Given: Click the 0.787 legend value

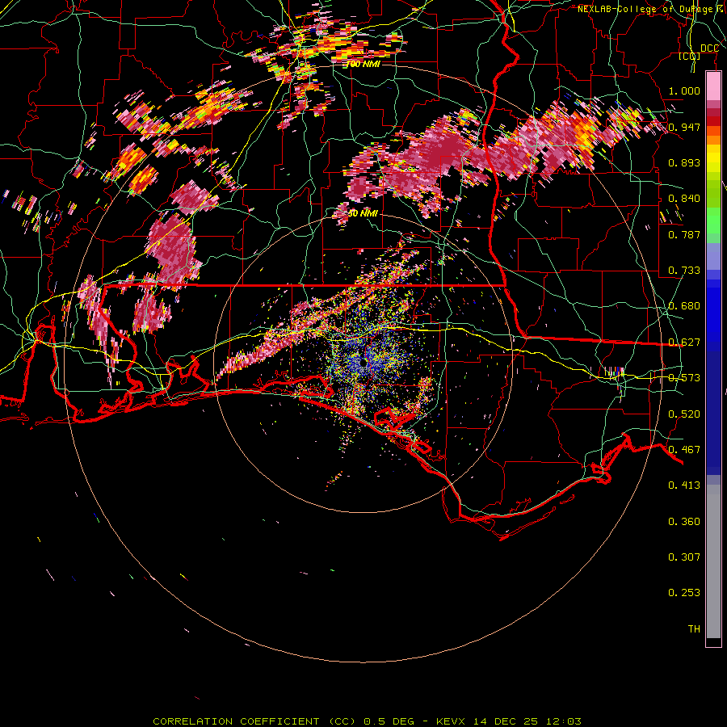Looking at the screenshot, I should point(684,234).
